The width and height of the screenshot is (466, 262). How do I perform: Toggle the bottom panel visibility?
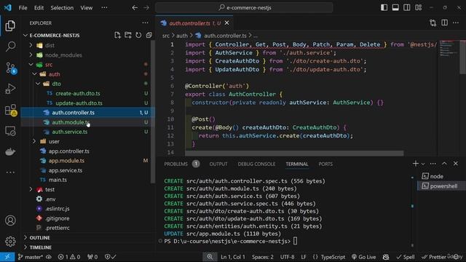[395, 8]
